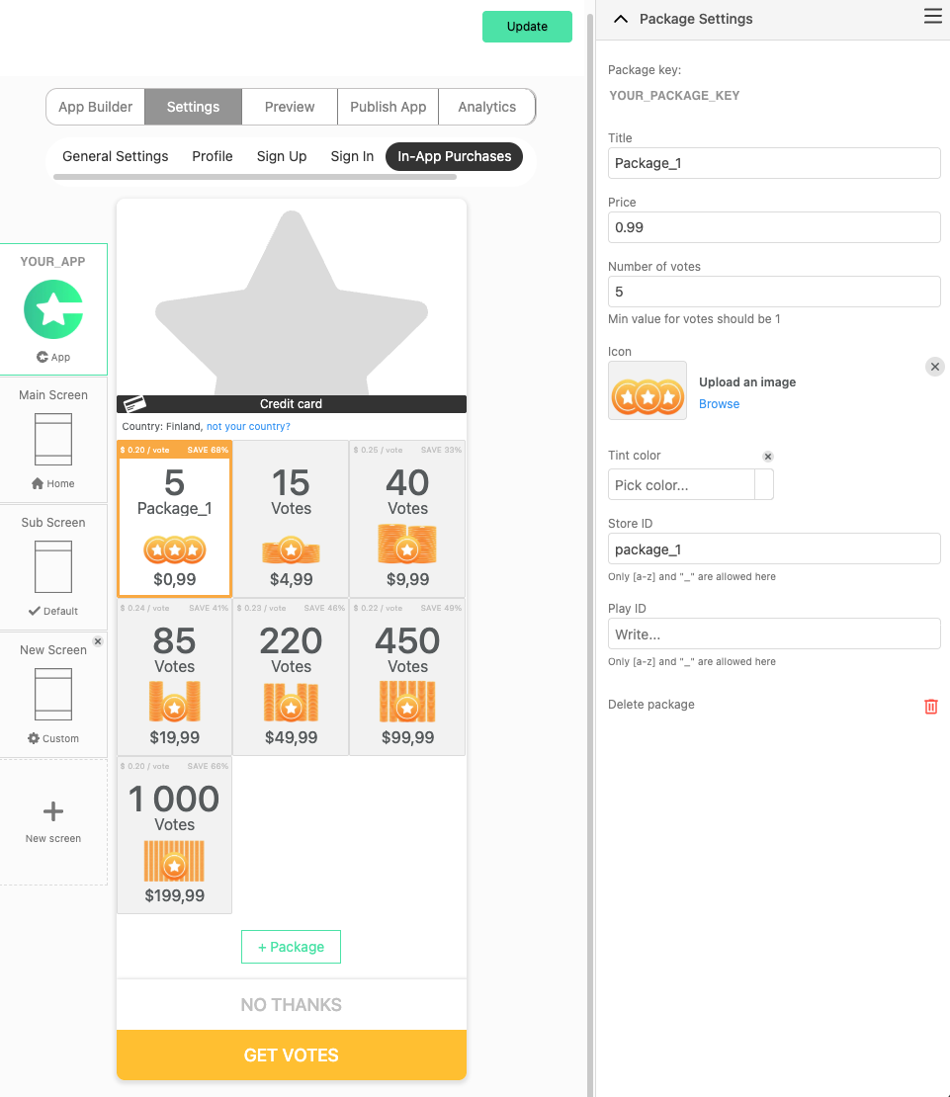Select the Credit card payment icon

[x=135, y=403]
